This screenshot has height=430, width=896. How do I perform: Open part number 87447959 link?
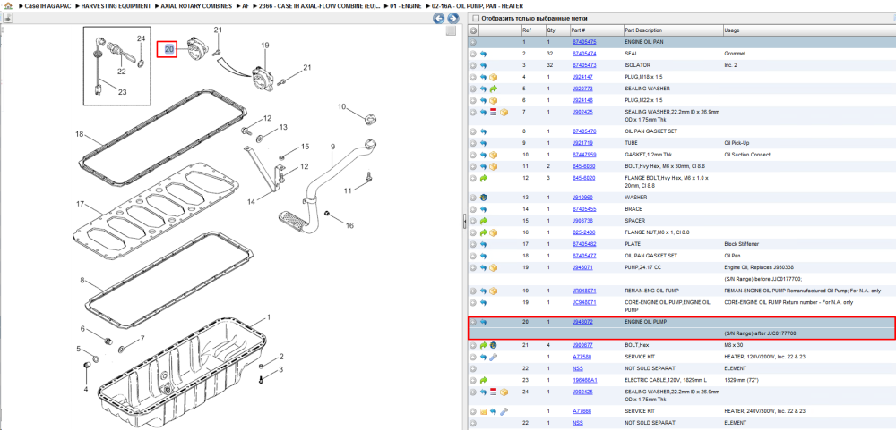584,155
